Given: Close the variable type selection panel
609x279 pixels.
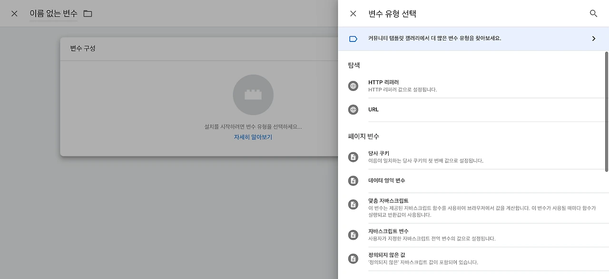Looking at the screenshot, I should pos(353,14).
